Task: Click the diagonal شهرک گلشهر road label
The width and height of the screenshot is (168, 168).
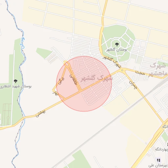Action: point(112,62)
